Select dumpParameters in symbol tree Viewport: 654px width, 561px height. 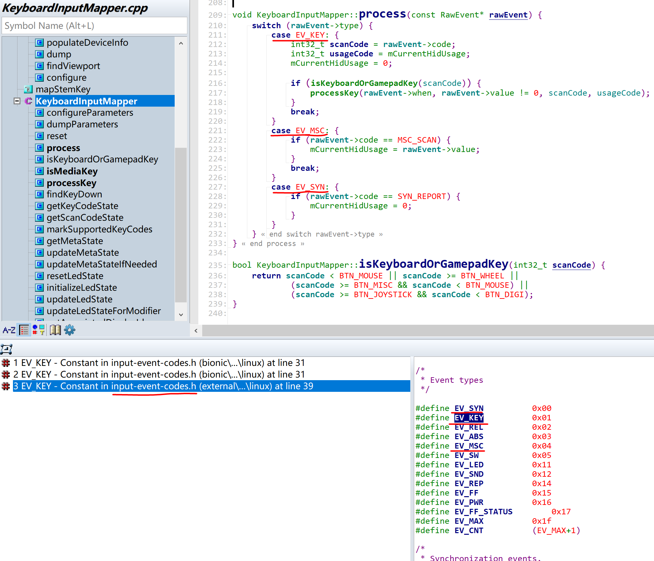[82, 124]
